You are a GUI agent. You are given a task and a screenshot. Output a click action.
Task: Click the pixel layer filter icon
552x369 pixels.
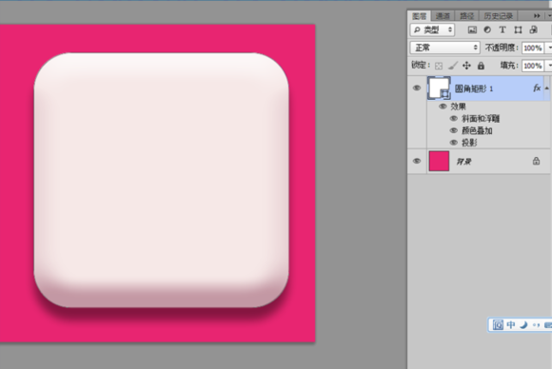472,29
